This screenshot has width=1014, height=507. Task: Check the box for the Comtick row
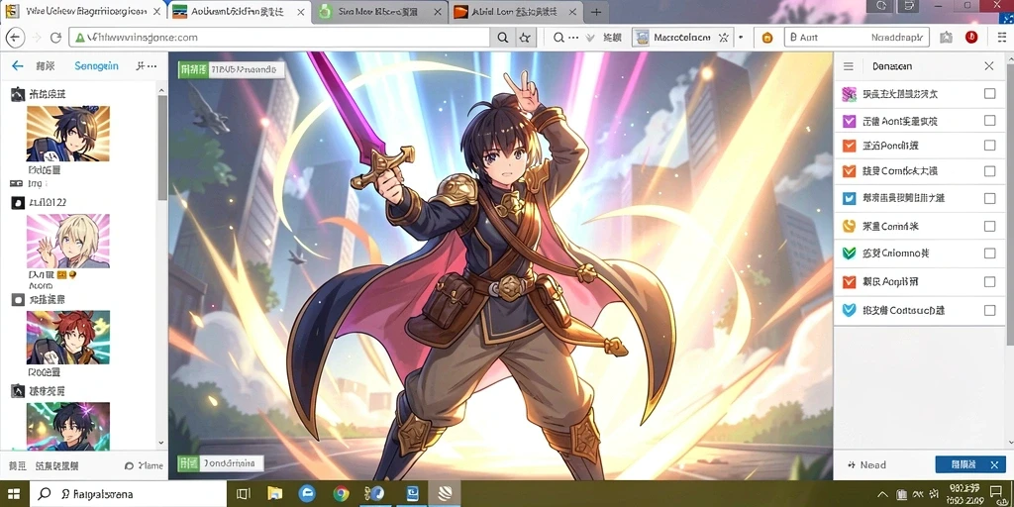(x=989, y=171)
